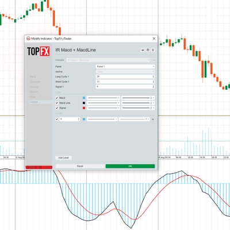The image size is (230, 230).
Task: Uncheck the Signal line checkbox
Action: pyautogui.click(x=57, y=108)
